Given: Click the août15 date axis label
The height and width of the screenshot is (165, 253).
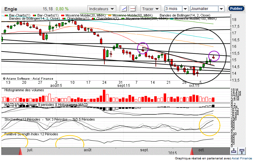Looking at the screenshot, I should coord(56,86).
